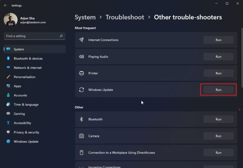Run the Bluetooth troubleshooter
Viewport: 243px width, 168px height.
[218, 119]
